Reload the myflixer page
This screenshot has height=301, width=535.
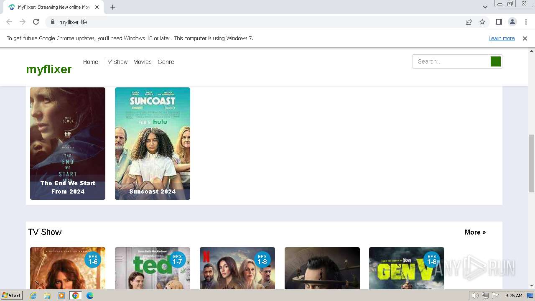pos(36,22)
